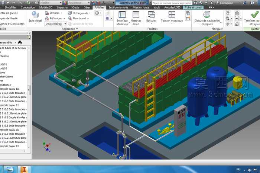Click the cascade windows icon in Fenêtres

(188, 13)
